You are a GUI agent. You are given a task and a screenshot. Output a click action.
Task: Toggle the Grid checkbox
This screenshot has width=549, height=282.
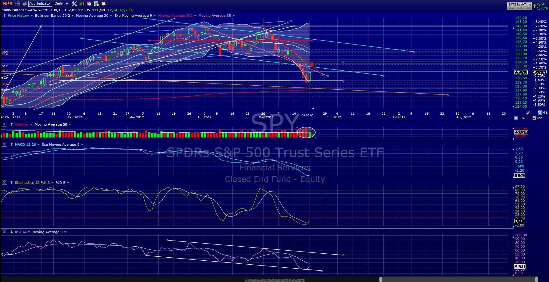click(x=534, y=118)
